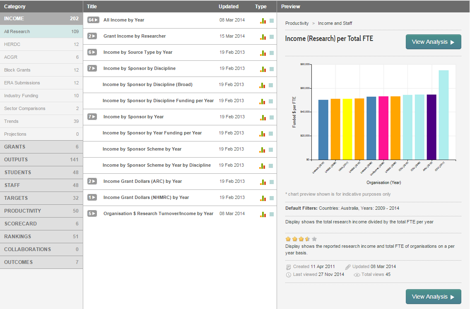Toggle teal square for Organisation $ Research Turnover/Income by Year

272,214
